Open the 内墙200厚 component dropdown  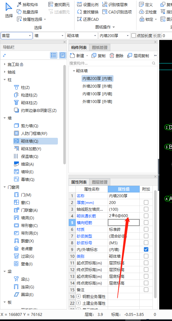click(x=114, y=35)
